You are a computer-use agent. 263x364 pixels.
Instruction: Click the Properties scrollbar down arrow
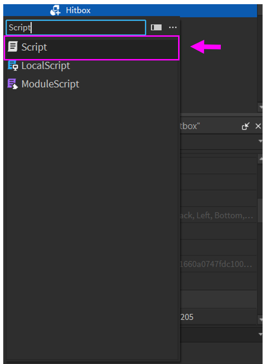(260, 319)
